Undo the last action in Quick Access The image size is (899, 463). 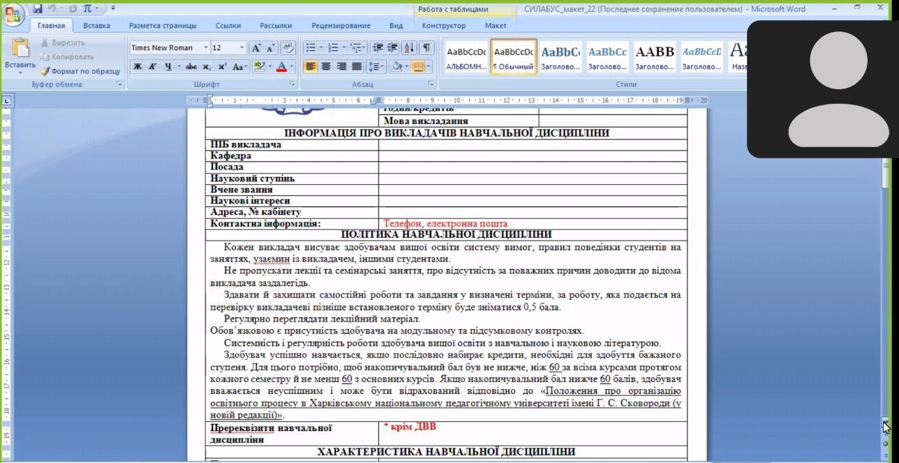[x=52, y=8]
